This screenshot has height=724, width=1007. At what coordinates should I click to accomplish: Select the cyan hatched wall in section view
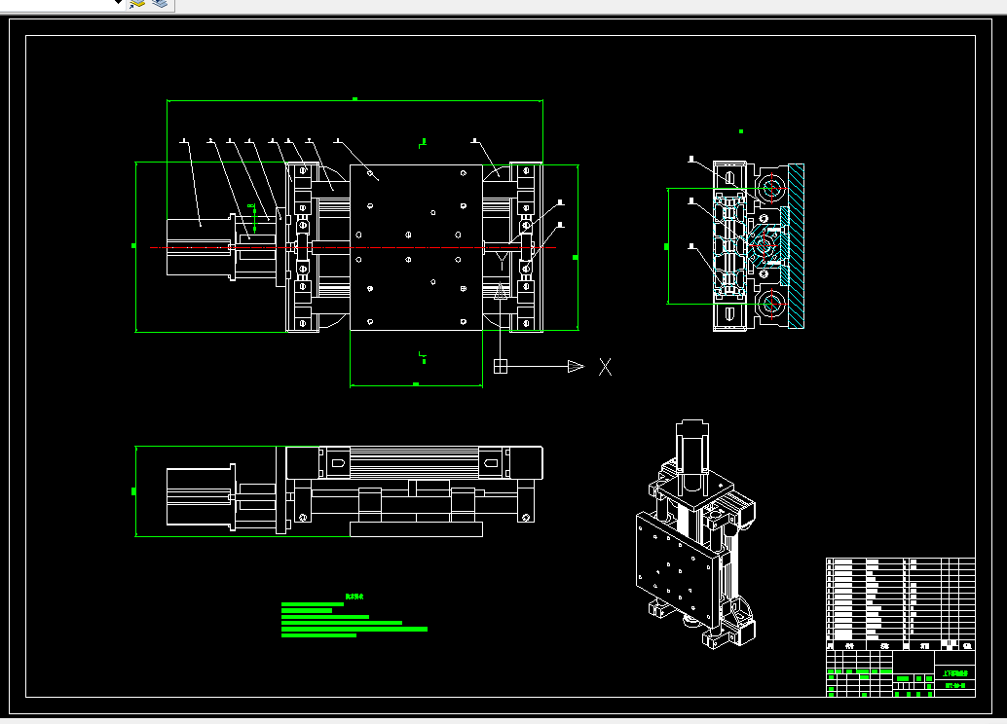click(x=796, y=246)
